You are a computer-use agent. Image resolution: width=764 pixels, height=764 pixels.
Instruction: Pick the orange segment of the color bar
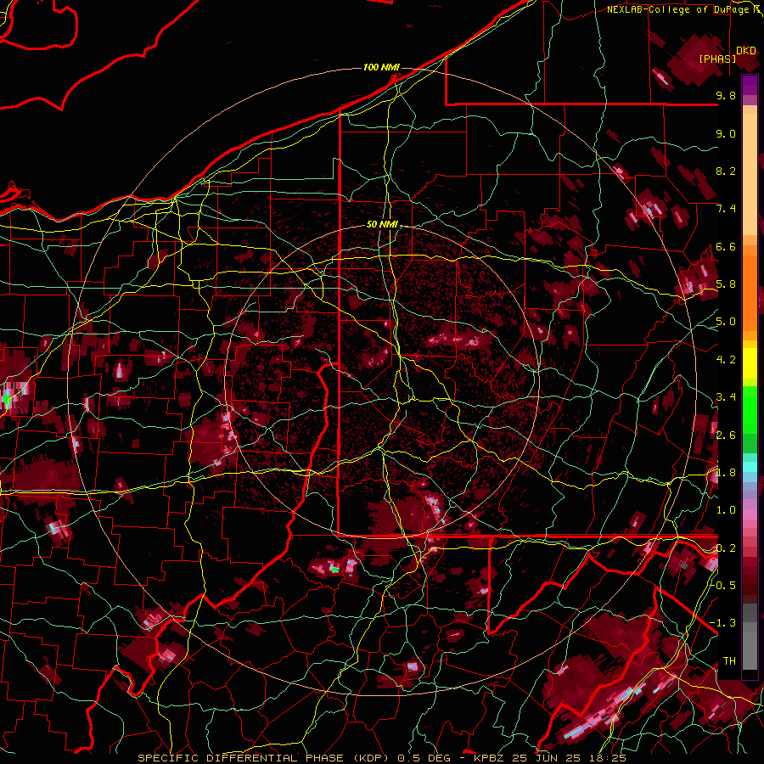click(x=750, y=288)
